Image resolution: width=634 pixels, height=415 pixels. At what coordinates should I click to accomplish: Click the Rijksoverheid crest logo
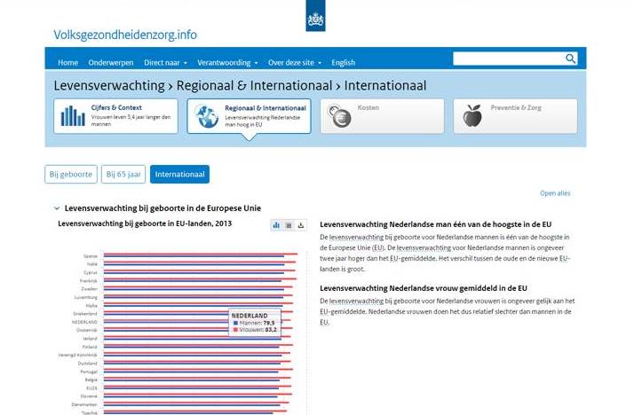click(315, 16)
